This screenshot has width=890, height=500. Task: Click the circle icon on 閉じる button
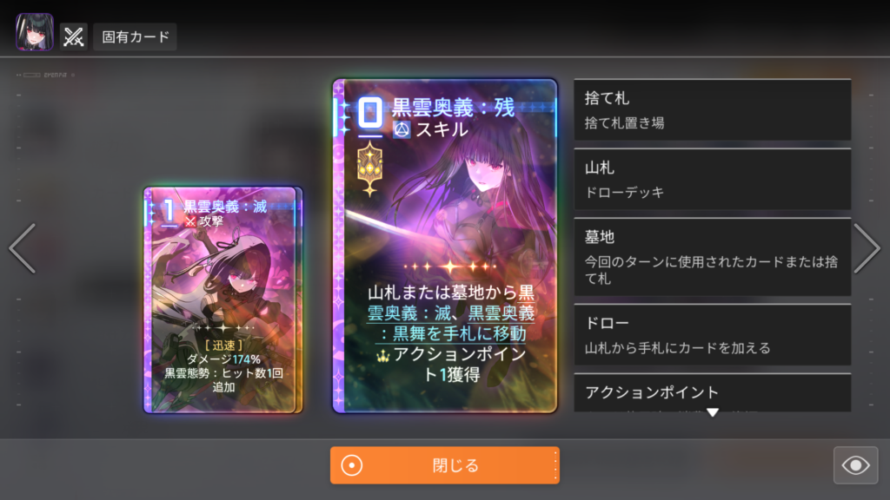coord(352,465)
